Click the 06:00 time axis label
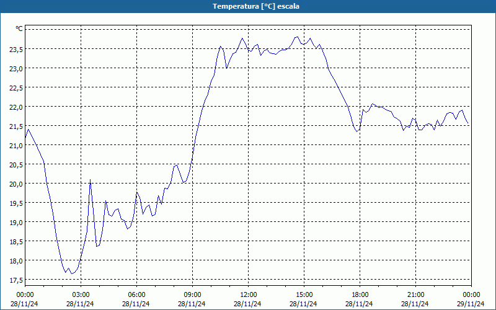The height and width of the screenshot is (310, 496). tap(136, 295)
